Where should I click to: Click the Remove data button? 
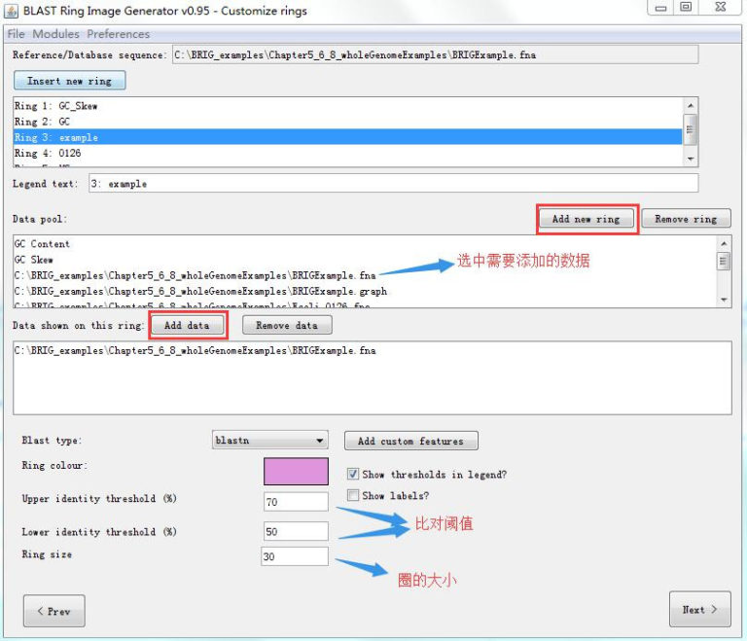pyautogui.click(x=287, y=325)
